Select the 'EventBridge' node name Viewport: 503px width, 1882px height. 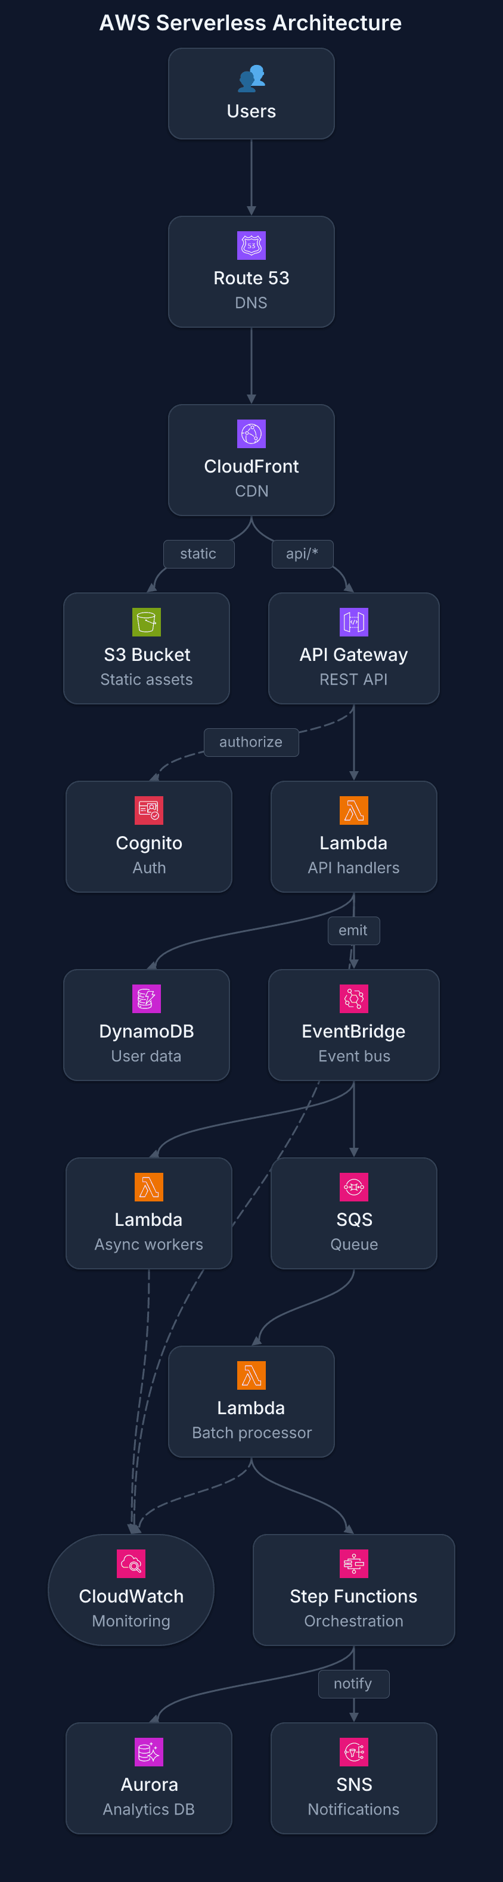(354, 1032)
